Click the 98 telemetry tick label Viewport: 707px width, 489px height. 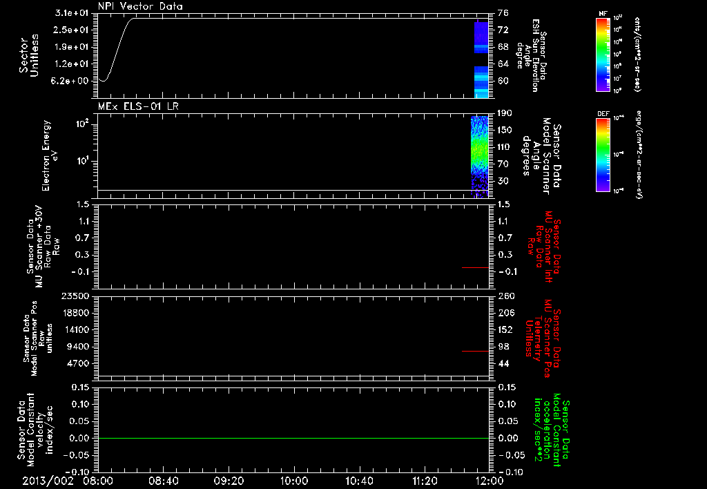pos(503,347)
